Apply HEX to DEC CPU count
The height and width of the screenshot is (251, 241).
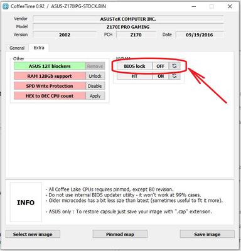pyautogui.click(x=95, y=96)
